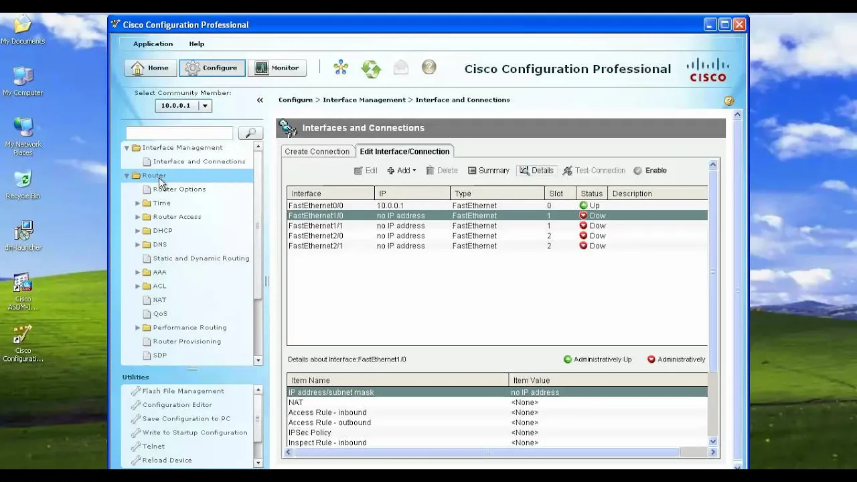
Task: Select the FastEthernet1/1 row
Action: pyautogui.click(x=497, y=226)
